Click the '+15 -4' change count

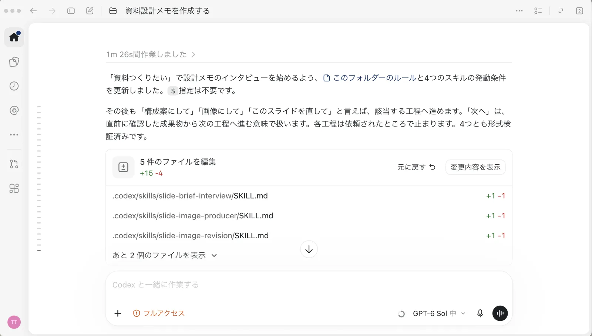point(151,173)
